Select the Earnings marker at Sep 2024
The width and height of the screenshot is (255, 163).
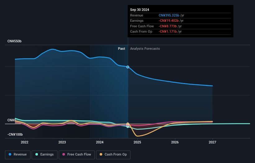pyautogui.click(x=128, y=127)
